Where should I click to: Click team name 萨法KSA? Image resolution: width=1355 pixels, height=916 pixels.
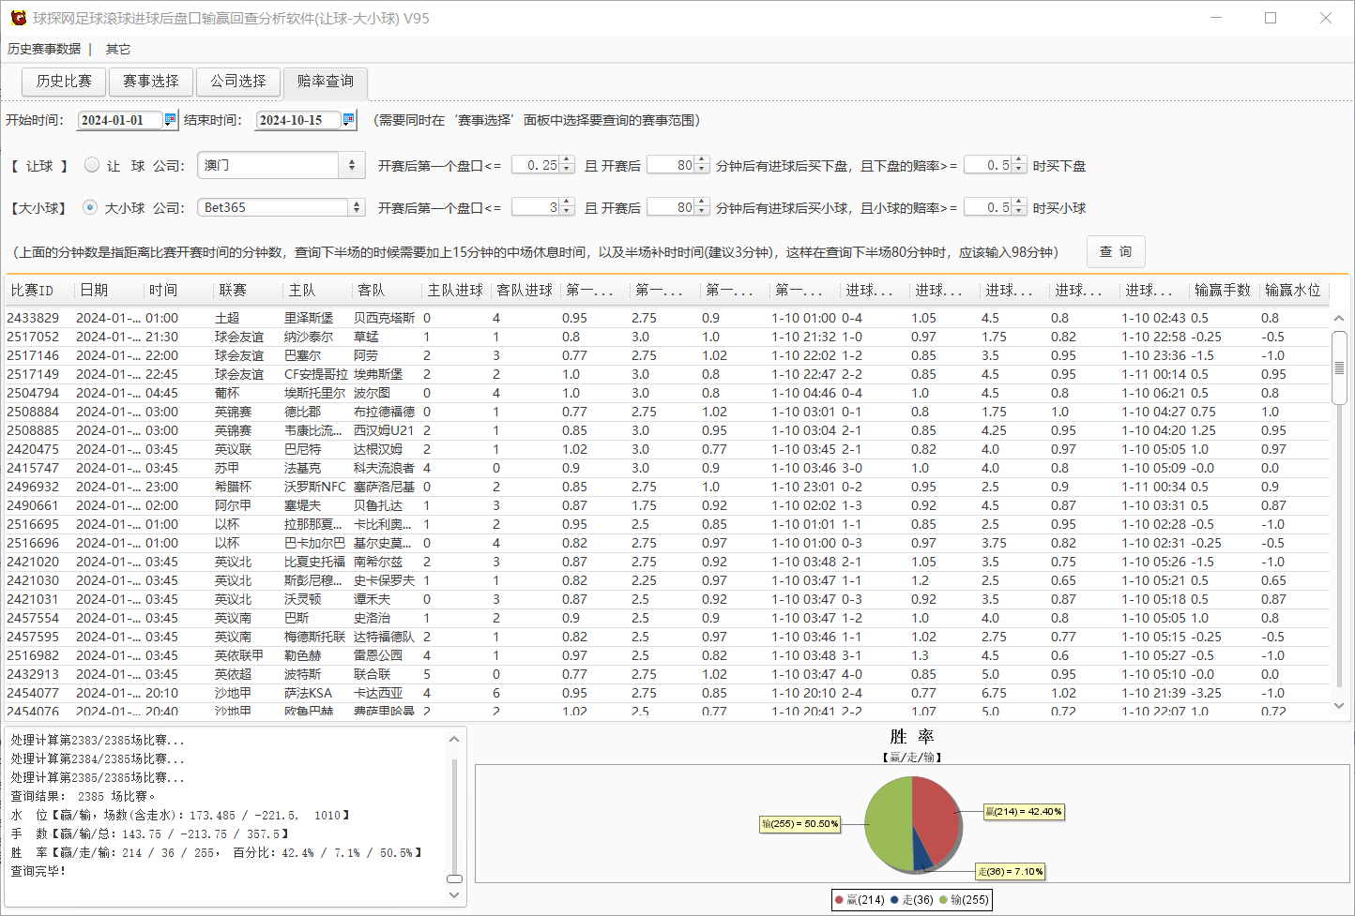tap(309, 693)
